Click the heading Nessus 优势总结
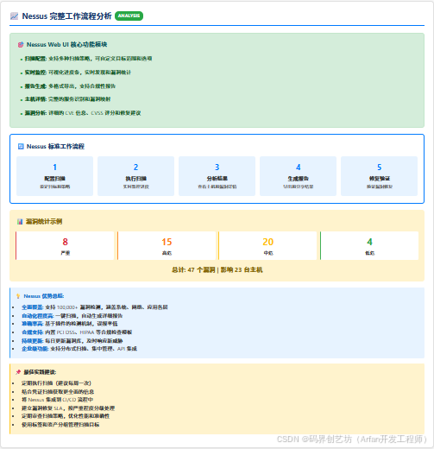 tap(44, 296)
